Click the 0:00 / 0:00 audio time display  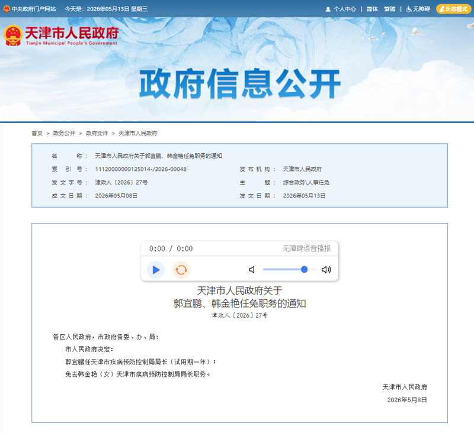point(171,248)
